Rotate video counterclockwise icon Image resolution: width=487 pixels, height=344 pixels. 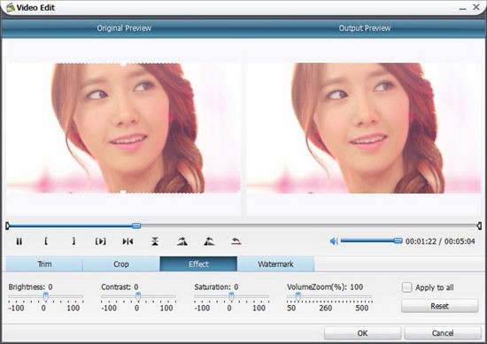[209, 241]
